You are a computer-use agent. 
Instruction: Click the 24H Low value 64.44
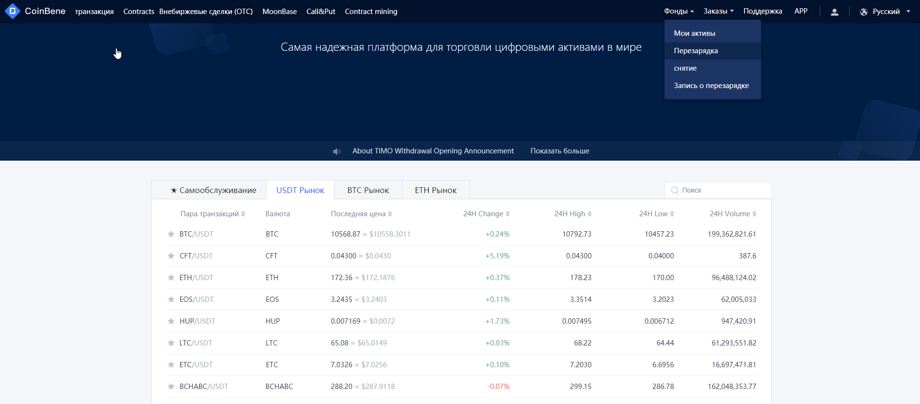tap(665, 343)
